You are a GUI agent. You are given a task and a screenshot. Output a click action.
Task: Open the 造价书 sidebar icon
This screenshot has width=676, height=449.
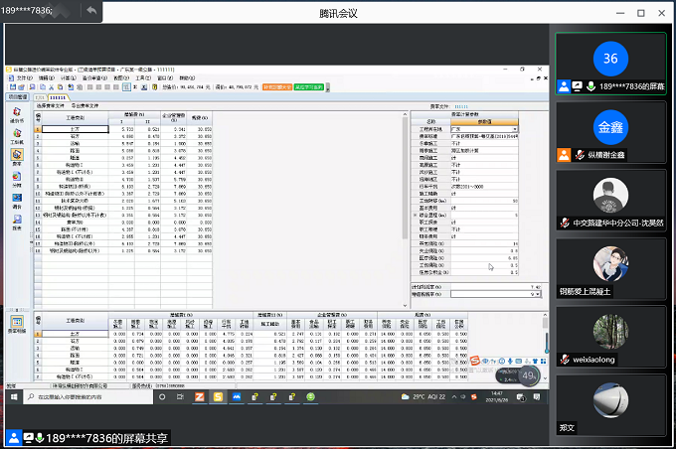pos(17,114)
